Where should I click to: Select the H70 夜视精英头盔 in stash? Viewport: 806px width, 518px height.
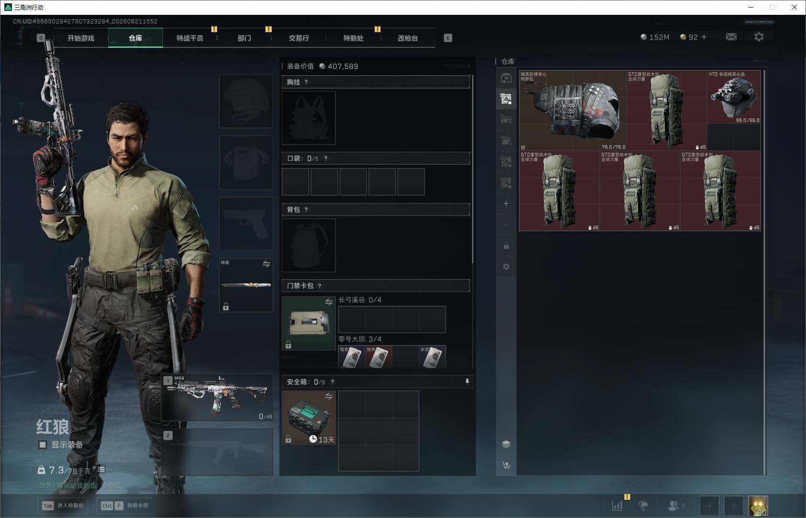(x=734, y=97)
